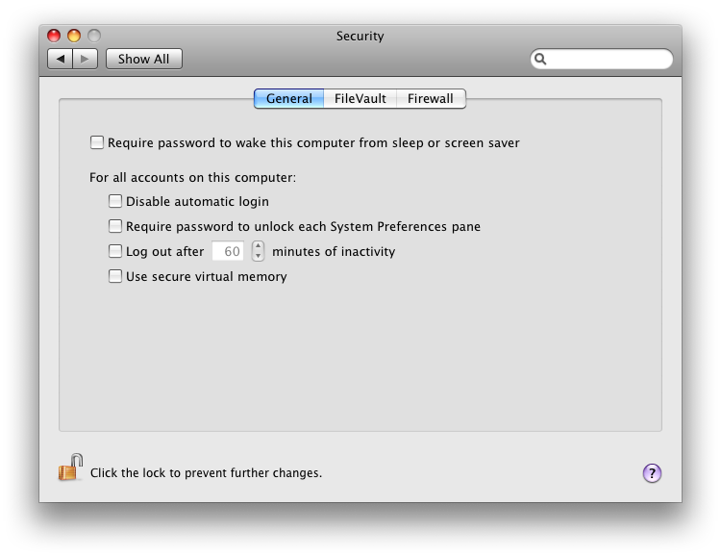The width and height of the screenshot is (721, 556).
Task: Check Disable automatic login
Action: (115, 202)
